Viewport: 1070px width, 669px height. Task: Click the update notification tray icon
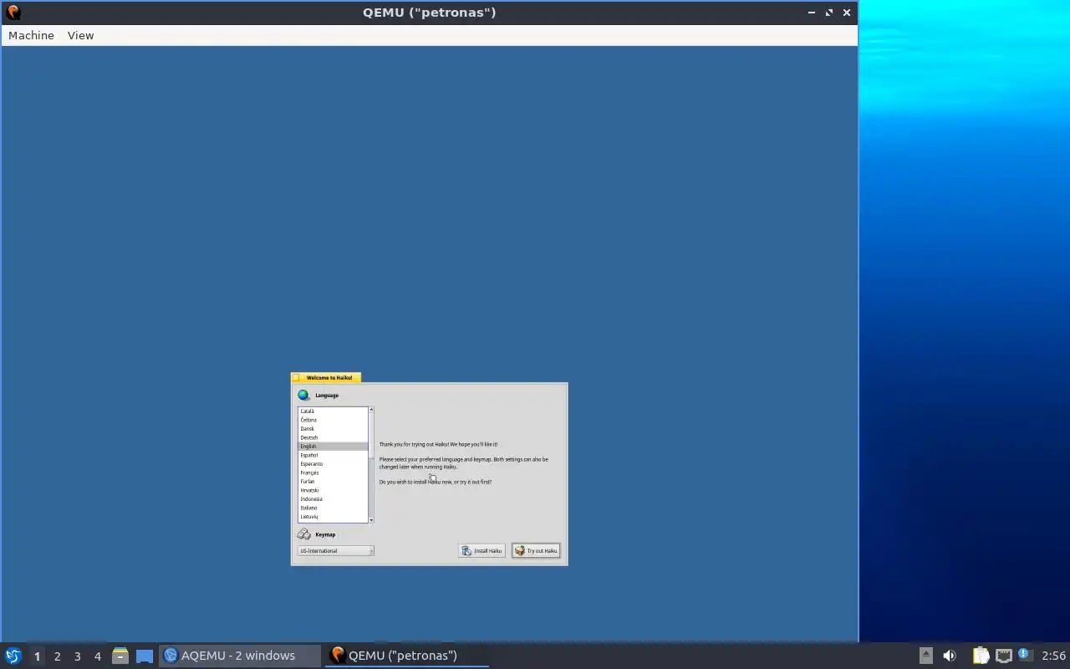point(1024,655)
